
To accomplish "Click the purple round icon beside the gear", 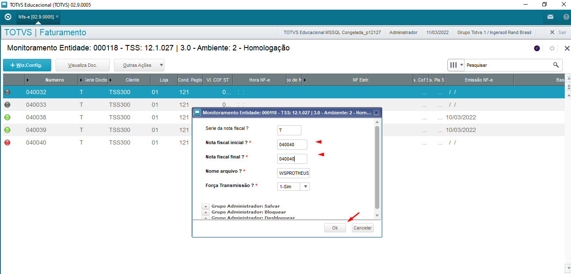I will click(537, 48).
